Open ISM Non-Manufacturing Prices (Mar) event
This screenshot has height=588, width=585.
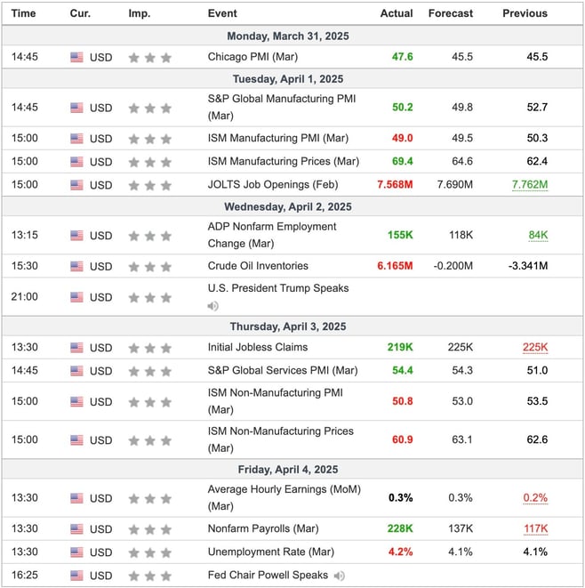click(x=281, y=439)
